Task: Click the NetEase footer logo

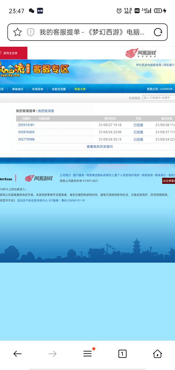Action: click(x=6, y=179)
